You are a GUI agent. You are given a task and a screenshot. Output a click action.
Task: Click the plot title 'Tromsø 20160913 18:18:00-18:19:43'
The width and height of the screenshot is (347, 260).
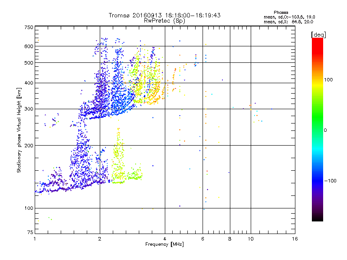click(164, 15)
